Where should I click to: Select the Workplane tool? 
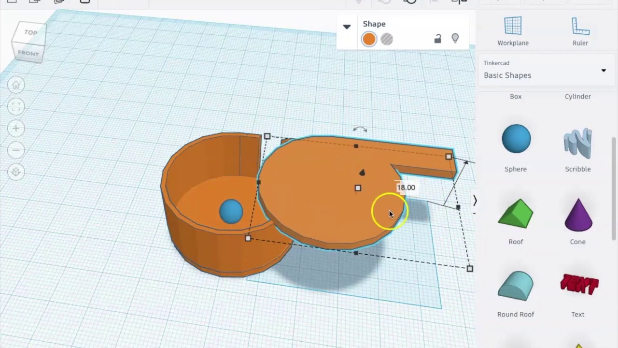pyautogui.click(x=513, y=31)
